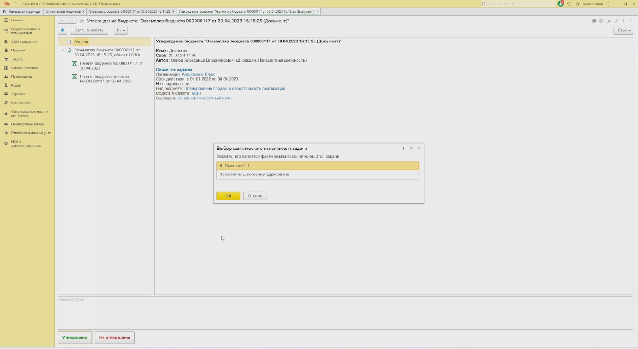Click the Зарплата section icon
The width and height of the screenshot is (638, 349).
(x=6, y=94)
